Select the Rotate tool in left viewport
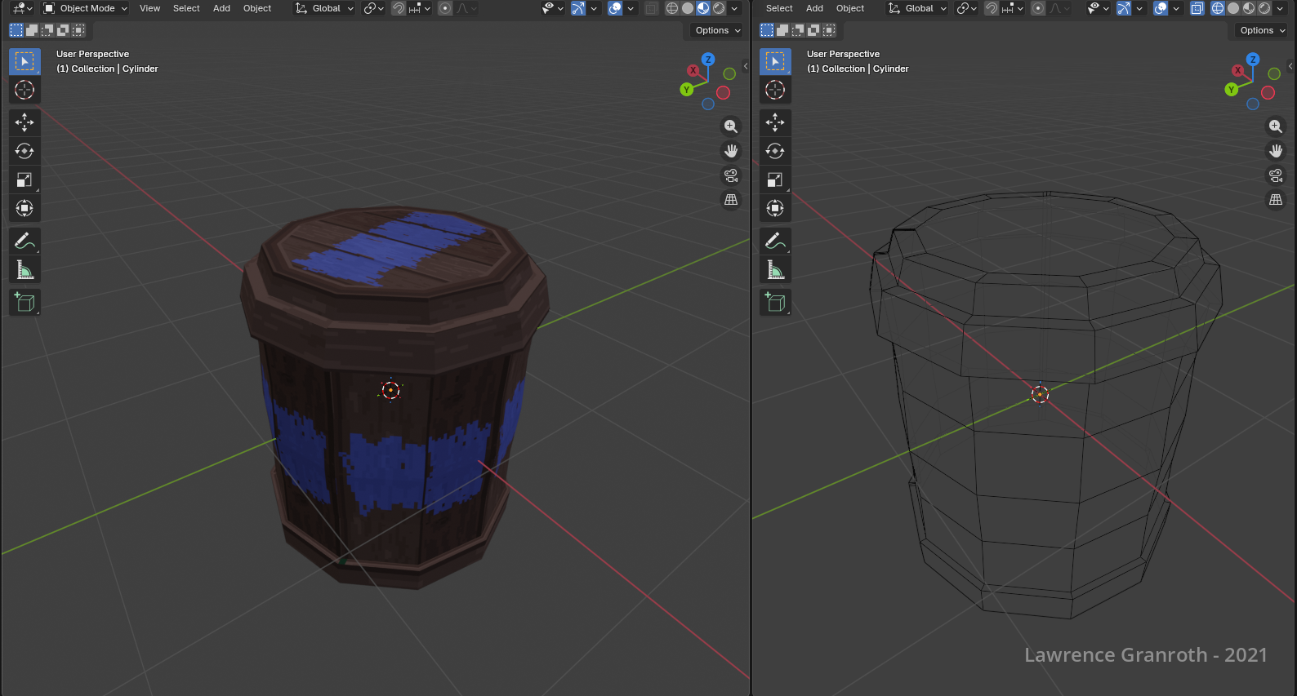This screenshot has height=696, width=1297. click(x=25, y=151)
